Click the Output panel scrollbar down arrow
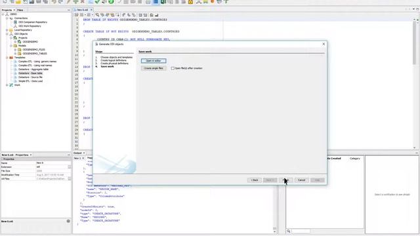The height and width of the screenshot is (236, 420). (x=274, y=231)
